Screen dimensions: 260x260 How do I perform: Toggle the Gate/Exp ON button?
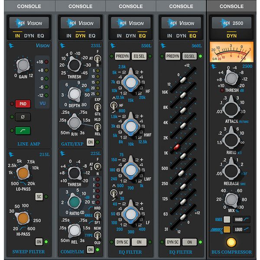pyautogui.click(x=91, y=142)
